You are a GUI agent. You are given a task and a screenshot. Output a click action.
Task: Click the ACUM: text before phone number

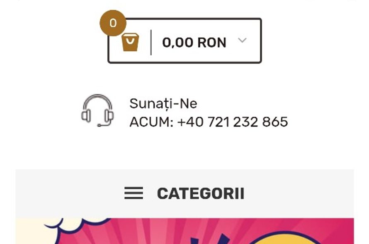click(151, 122)
